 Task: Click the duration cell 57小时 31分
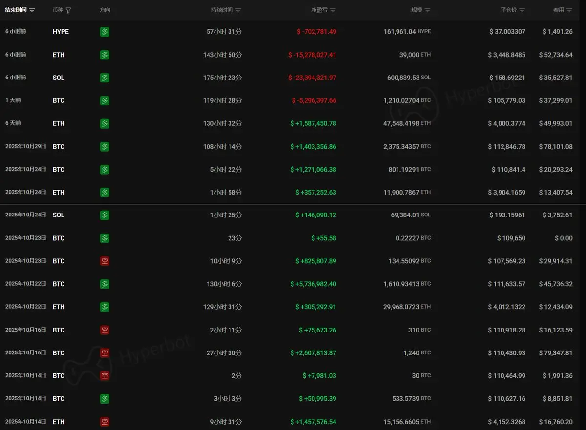point(224,32)
